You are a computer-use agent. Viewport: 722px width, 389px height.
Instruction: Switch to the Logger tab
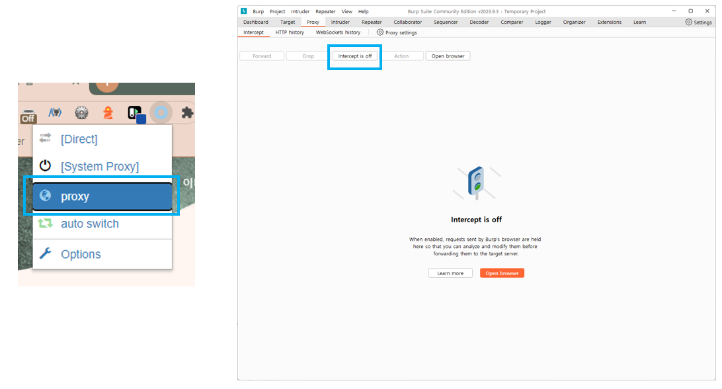point(543,22)
